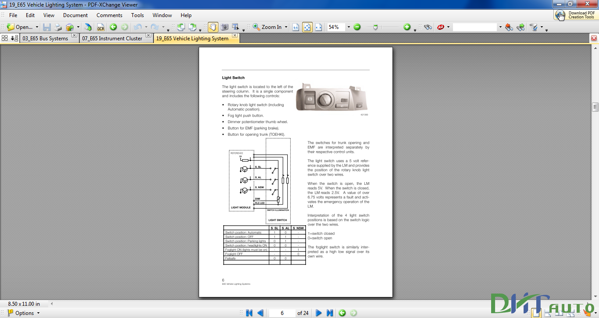Set the view to actual size 1:1
The height and width of the screenshot is (318, 599).
click(296, 27)
